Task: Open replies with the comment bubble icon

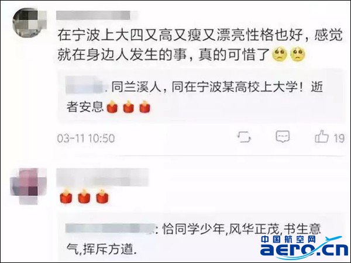Action: click(283, 136)
